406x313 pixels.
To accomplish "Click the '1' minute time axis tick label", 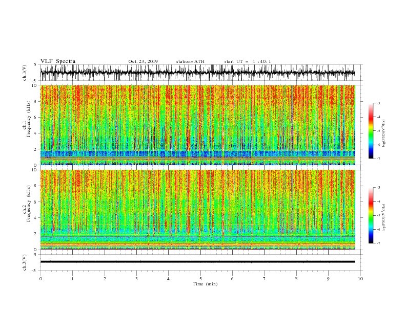I will (72, 279).
